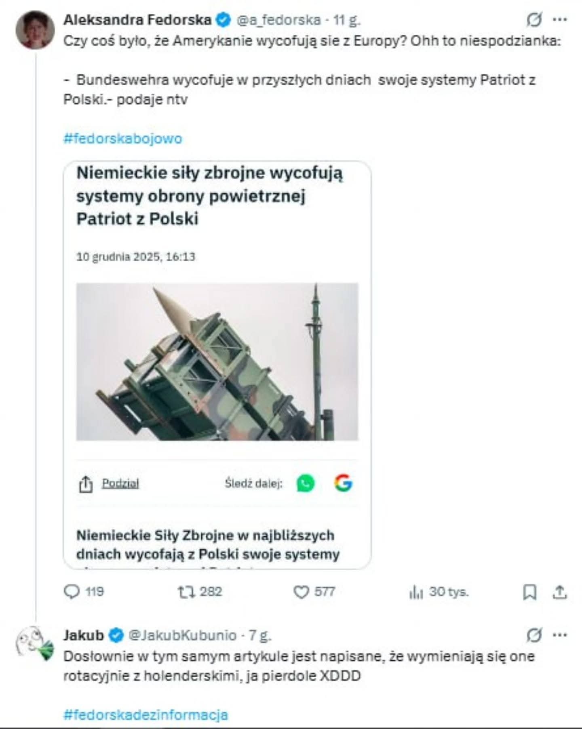Share Fedorska's post via upload arrow icon
Viewport: 582px width, 729px height.
click(560, 592)
